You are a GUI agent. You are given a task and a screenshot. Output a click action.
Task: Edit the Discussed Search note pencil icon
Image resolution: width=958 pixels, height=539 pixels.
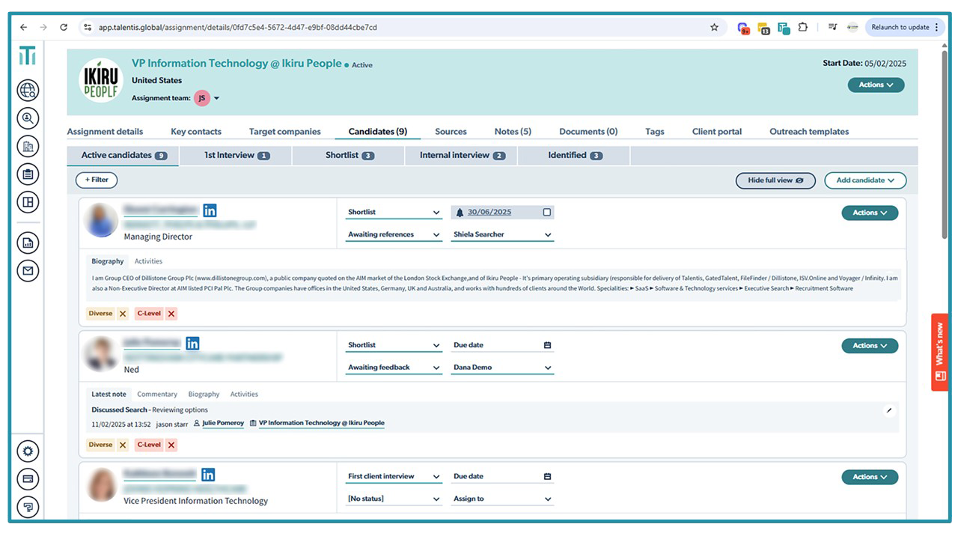point(888,410)
